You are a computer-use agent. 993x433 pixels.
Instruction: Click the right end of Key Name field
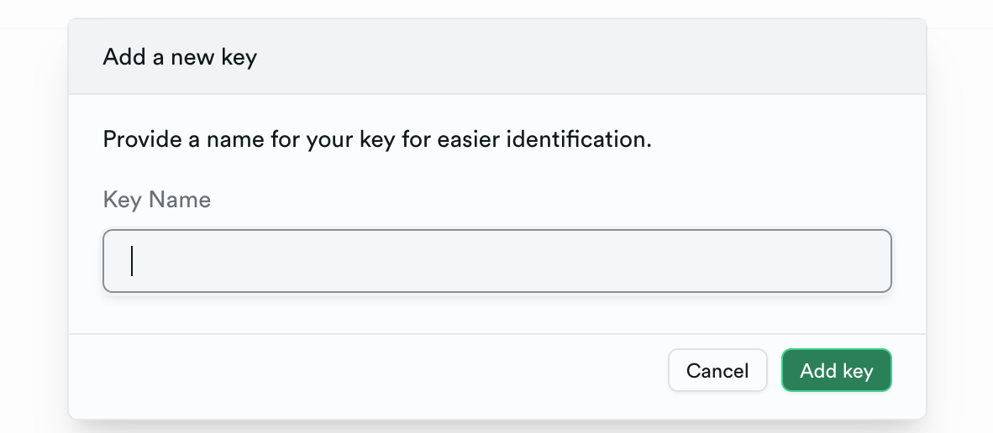point(865,261)
